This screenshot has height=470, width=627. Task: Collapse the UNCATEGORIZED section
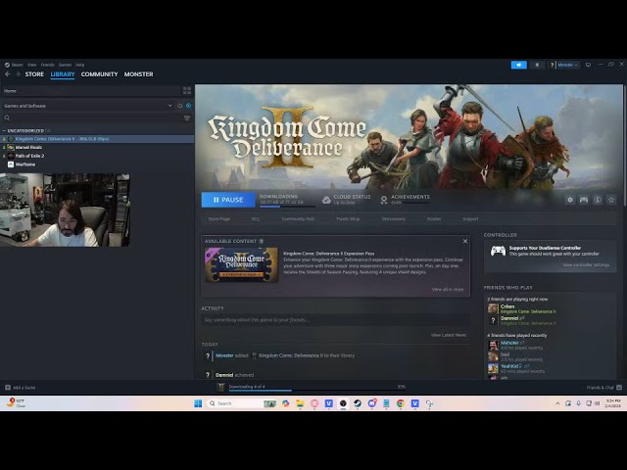coord(24,130)
